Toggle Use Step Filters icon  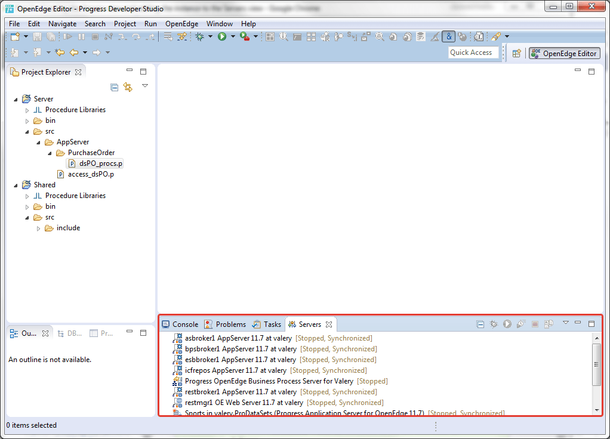pyautogui.click(x=181, y=36)
